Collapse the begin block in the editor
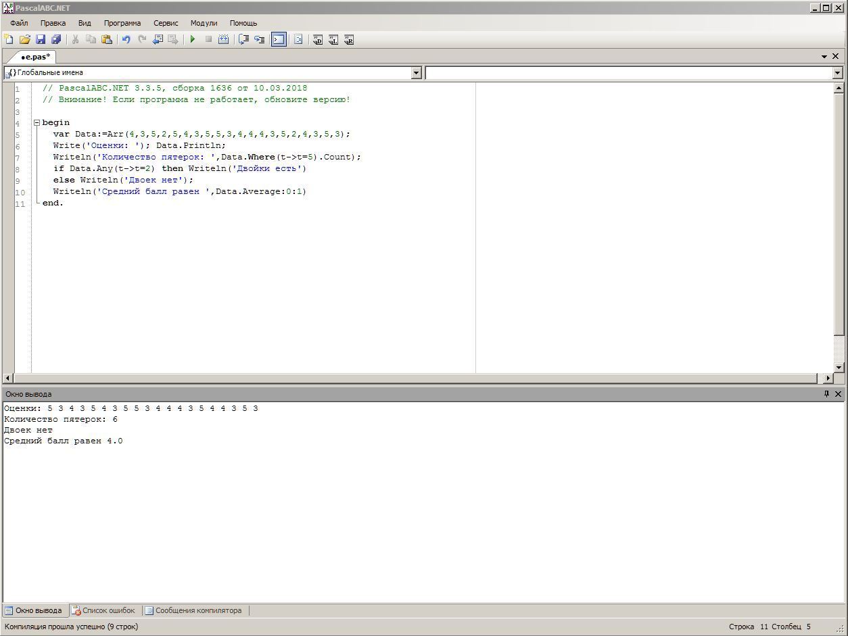Viewport: 848px width, 636px height. pyautogui.click(x=37, y=123)
